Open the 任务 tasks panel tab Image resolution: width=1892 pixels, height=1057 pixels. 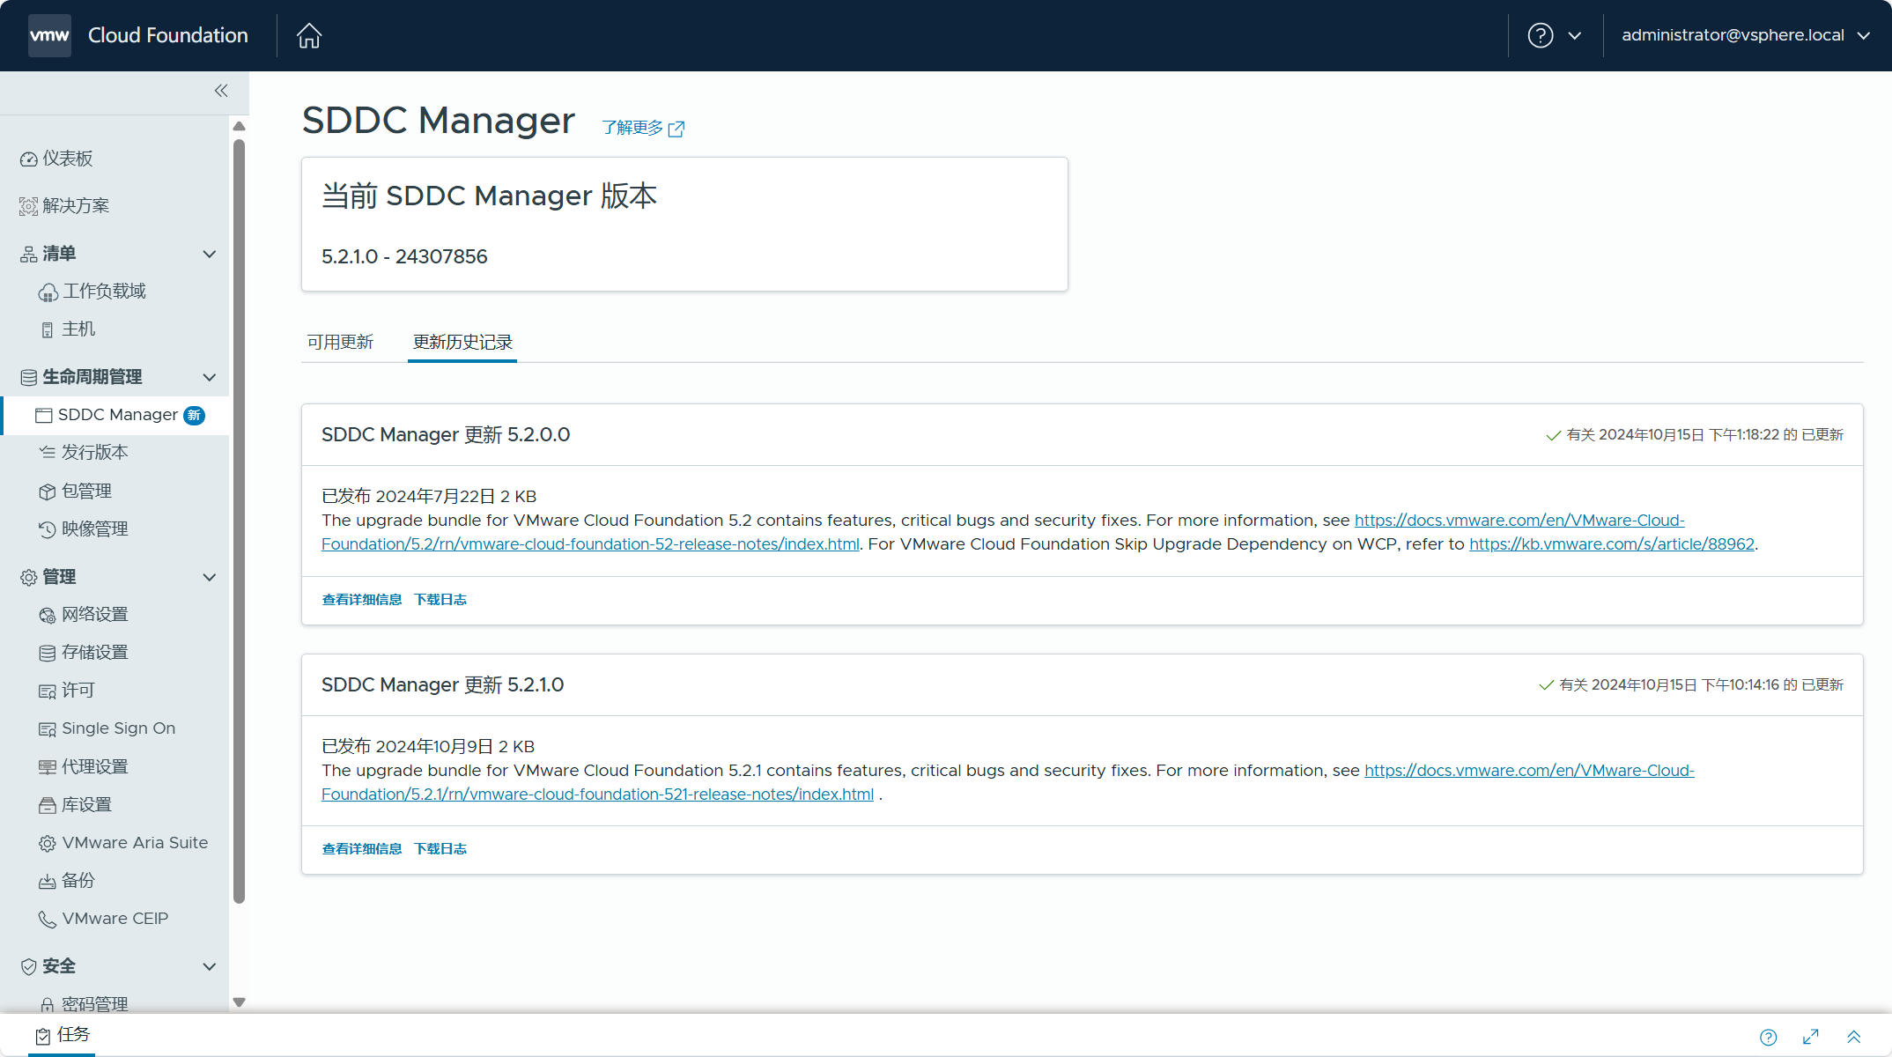tap(63, 1035)
